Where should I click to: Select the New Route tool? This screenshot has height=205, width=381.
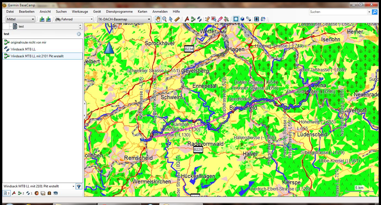tap(193, 19)
